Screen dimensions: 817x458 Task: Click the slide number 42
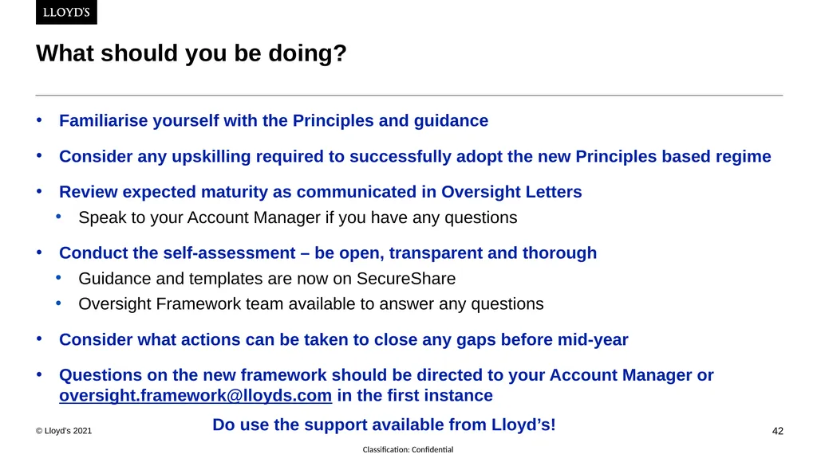coord(777,431)
